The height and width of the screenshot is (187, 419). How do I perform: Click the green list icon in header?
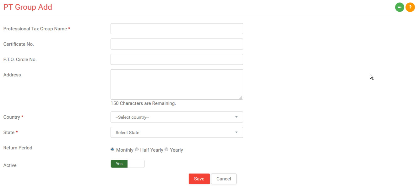[400, 7]
